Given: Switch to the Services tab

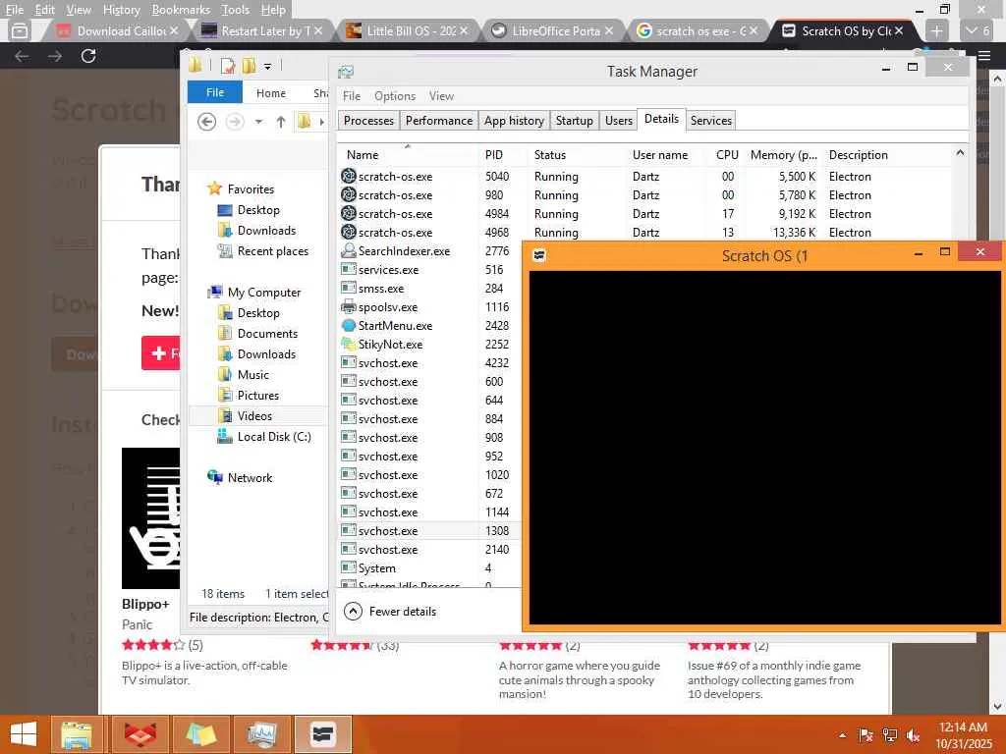Looking at the screenshot, I should pyautogui.click(x=711, y=121).
